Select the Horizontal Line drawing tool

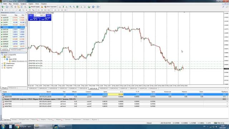pos(13,10)
